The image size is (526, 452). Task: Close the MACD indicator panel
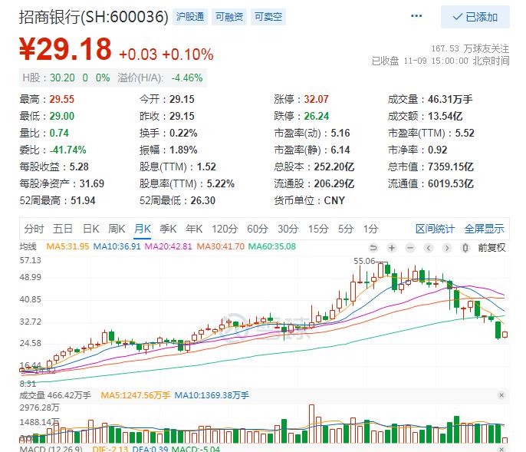click(501, 449)
